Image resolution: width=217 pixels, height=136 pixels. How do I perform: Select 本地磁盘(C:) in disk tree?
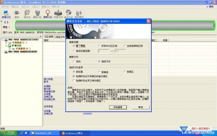point(20,43)
